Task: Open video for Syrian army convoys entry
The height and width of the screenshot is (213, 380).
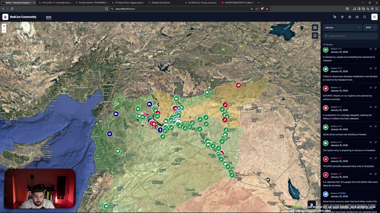Action: coord(371,126)
